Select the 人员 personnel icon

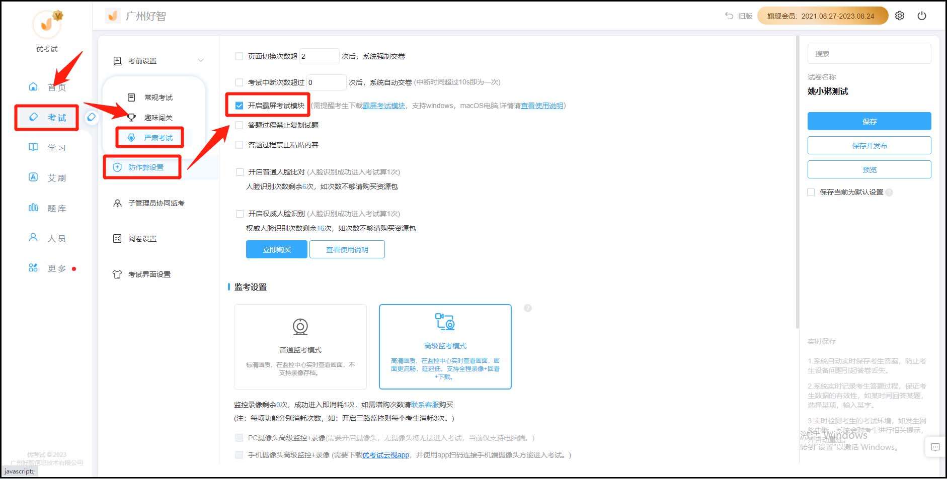[x=33, y=238]
